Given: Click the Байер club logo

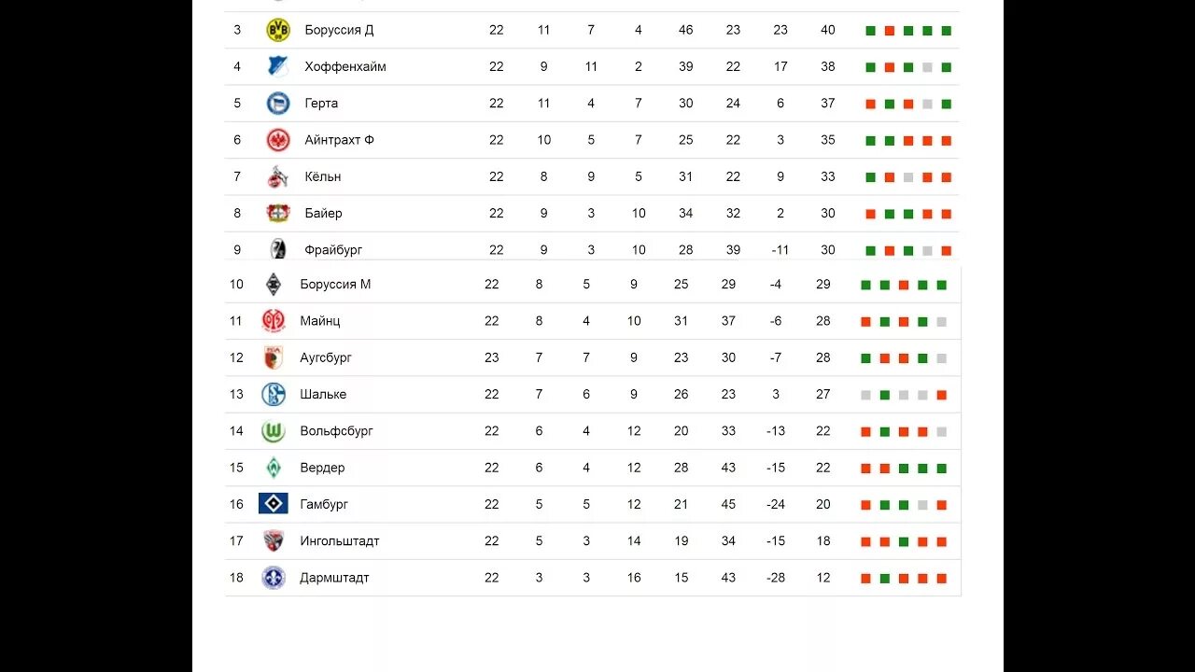Looking at the screenshot, I should (278, 213).
